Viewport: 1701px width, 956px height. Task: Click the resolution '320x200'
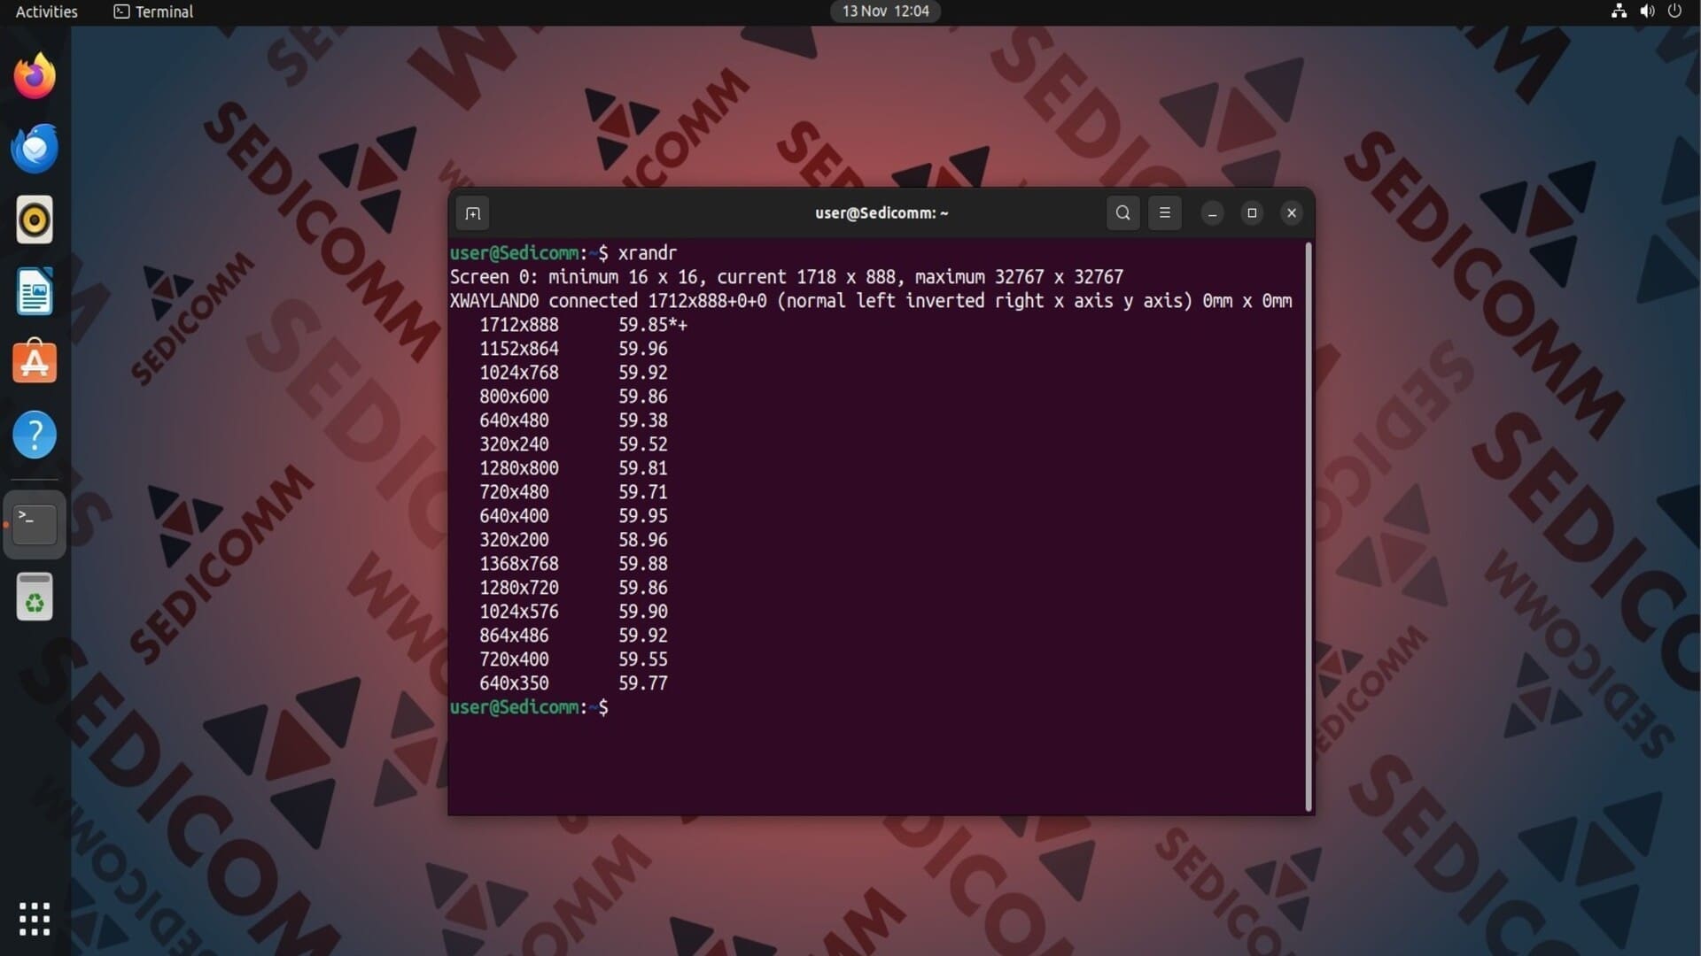coord(514,540)
